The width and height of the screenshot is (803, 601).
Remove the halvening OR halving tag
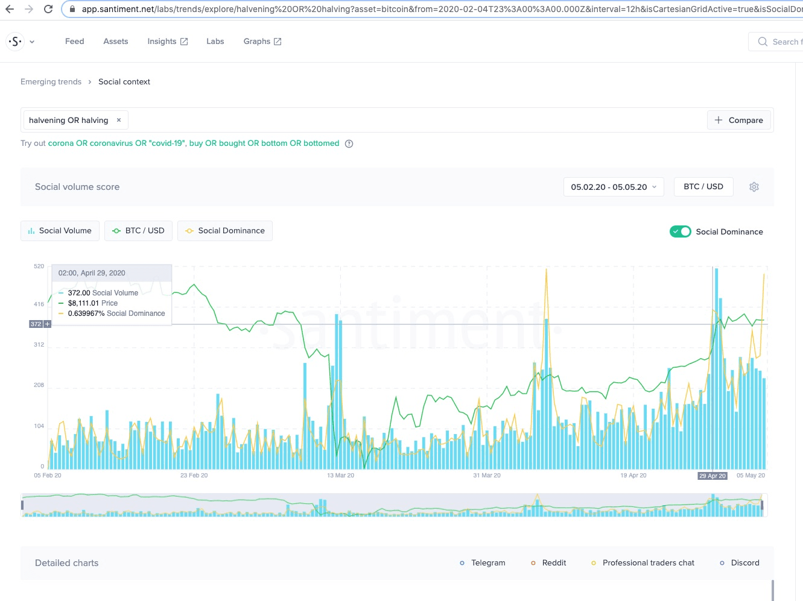coord(119,120)
